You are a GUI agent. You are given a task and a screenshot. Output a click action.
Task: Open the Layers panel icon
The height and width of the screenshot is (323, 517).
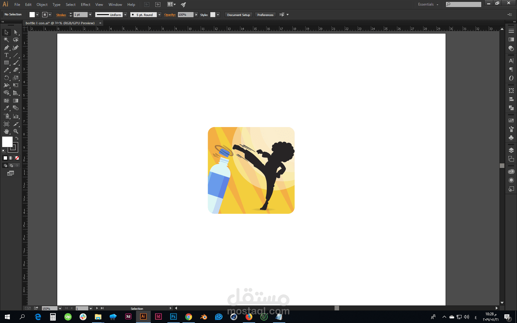(511, 150)
